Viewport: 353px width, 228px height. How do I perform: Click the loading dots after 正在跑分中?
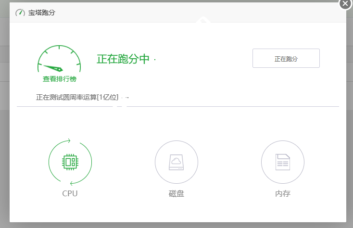pyautogui.click(x=155, y=60)
